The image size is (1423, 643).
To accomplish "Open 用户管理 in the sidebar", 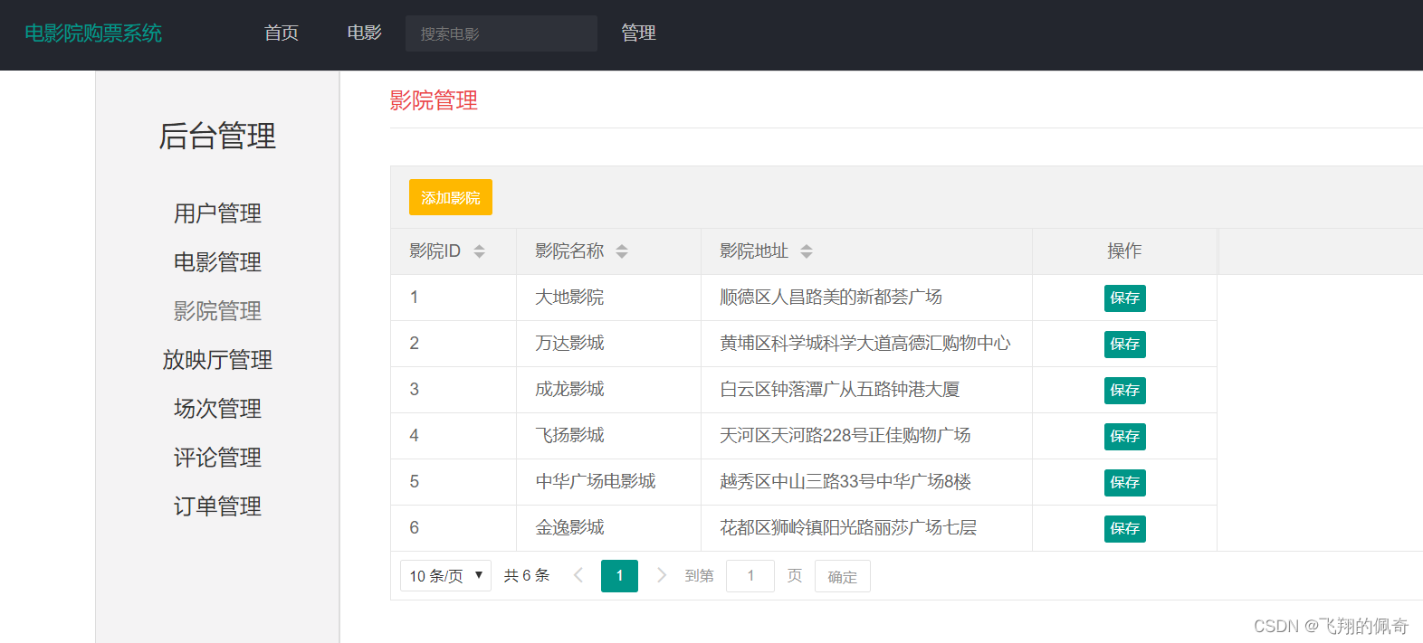I will [x=217, y=213].
